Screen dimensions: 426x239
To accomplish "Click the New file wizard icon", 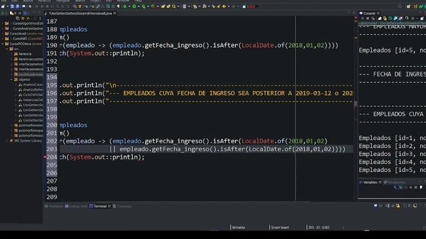I will click(3, 6).
